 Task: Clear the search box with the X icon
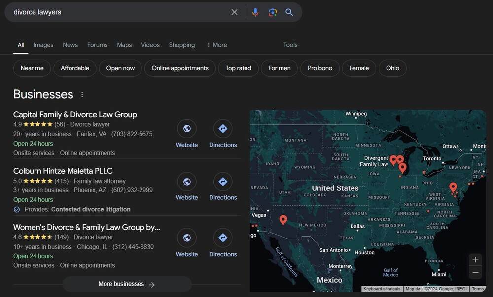(x=234, y=12)
